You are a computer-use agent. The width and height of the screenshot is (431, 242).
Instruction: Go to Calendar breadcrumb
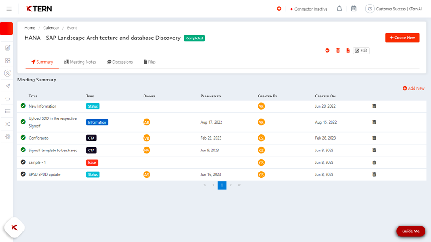(51, 28)
